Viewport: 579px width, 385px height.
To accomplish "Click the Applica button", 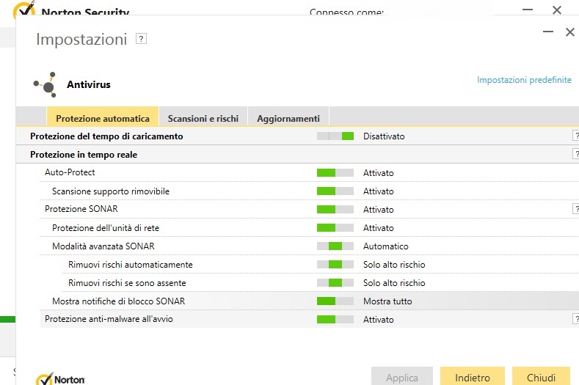I will [401, 377].
